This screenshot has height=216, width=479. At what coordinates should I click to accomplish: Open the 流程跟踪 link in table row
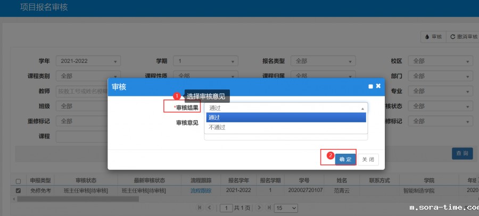click(x=201, y=190)
